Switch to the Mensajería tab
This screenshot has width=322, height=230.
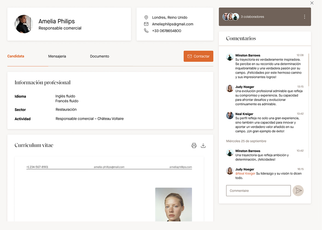pos(57,56)
